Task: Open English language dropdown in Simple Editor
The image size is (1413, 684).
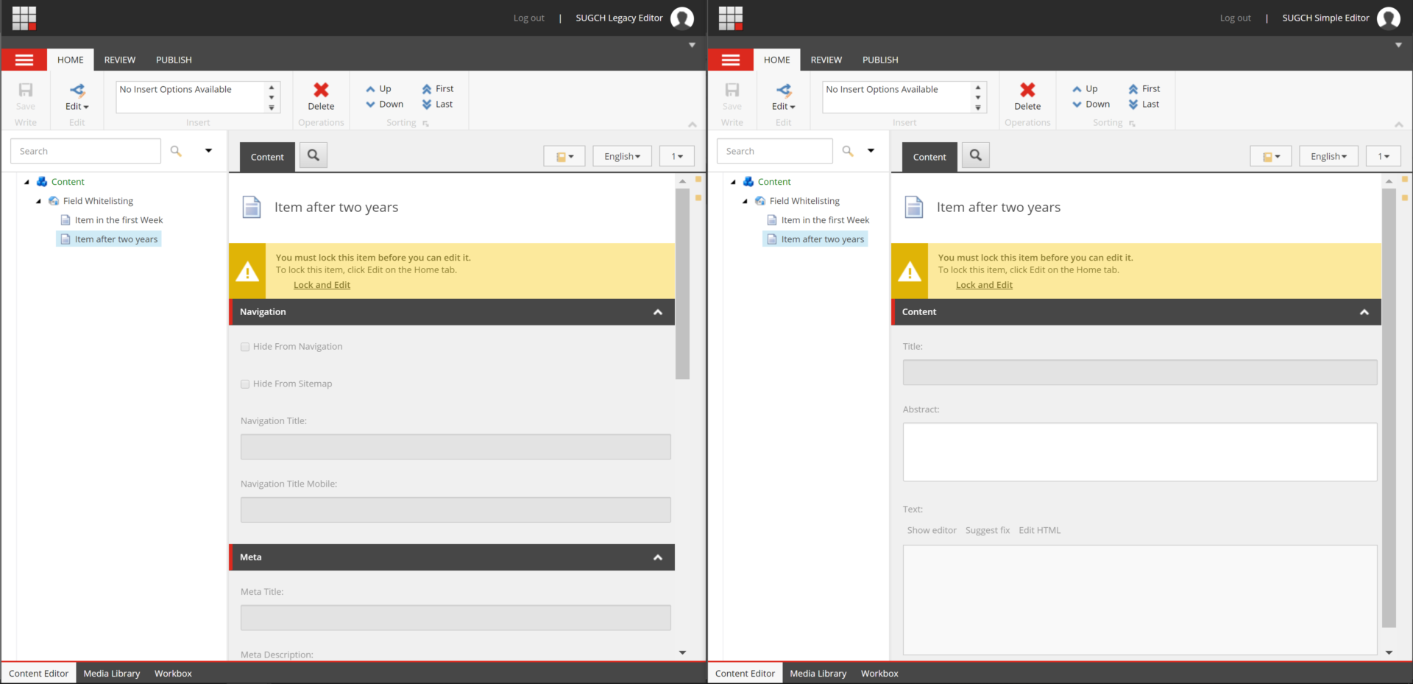Action: [1329, 156]
